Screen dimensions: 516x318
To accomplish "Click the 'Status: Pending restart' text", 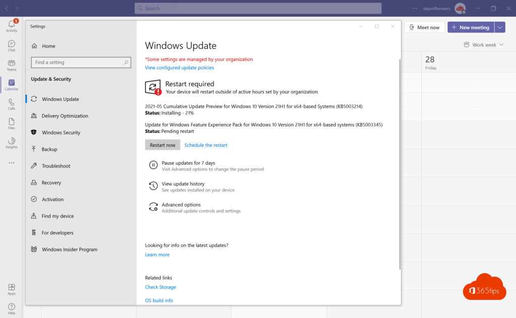I will point(169,131).
